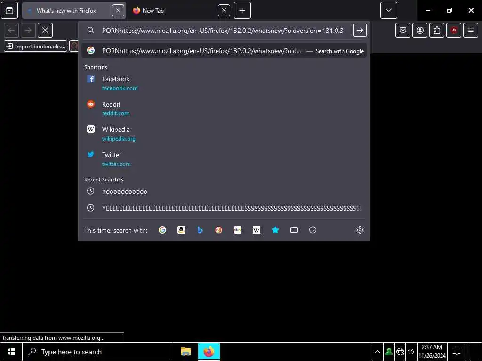Search this time with Amazon
The width and height of the screenshot is (482, 361).
[x=181, y=230]
